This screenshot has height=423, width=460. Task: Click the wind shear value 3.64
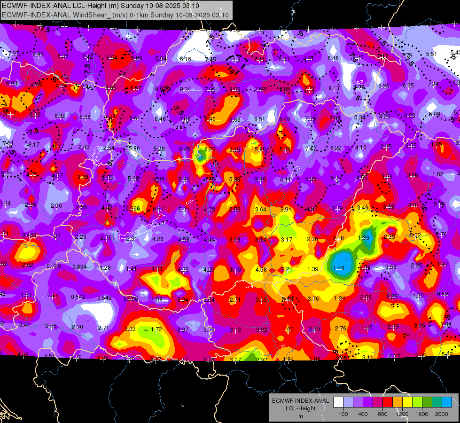pos(260,209)
